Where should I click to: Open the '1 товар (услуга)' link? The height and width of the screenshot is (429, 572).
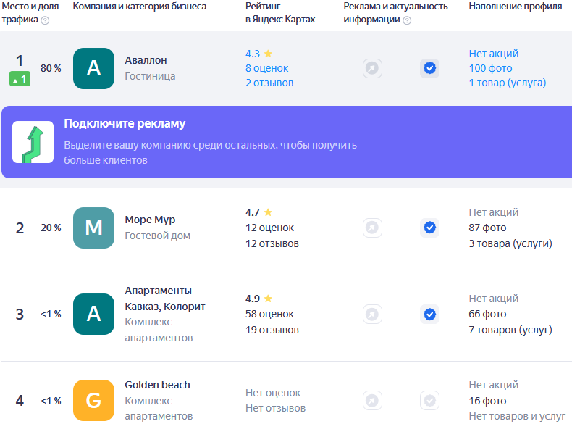point(508,83)
